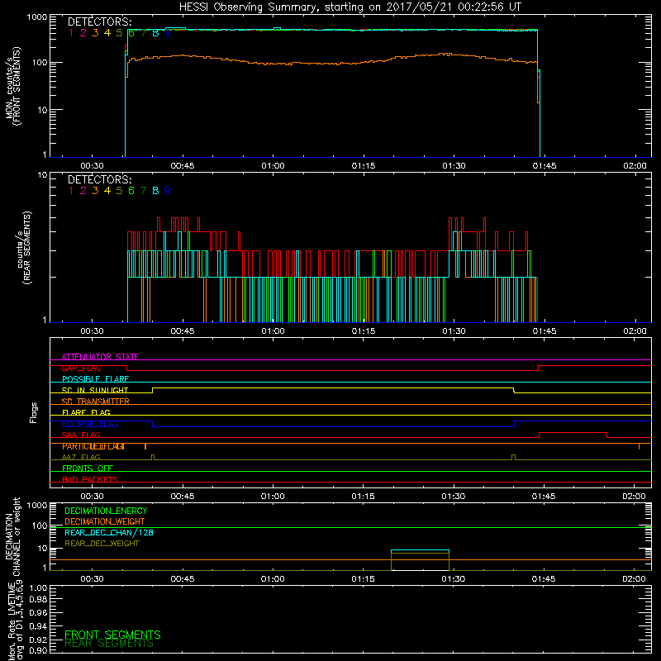Click the SC_IN_SUNLIGHT flag label
The height and width of the screenshot is (661, 661).
click(95, 390)
